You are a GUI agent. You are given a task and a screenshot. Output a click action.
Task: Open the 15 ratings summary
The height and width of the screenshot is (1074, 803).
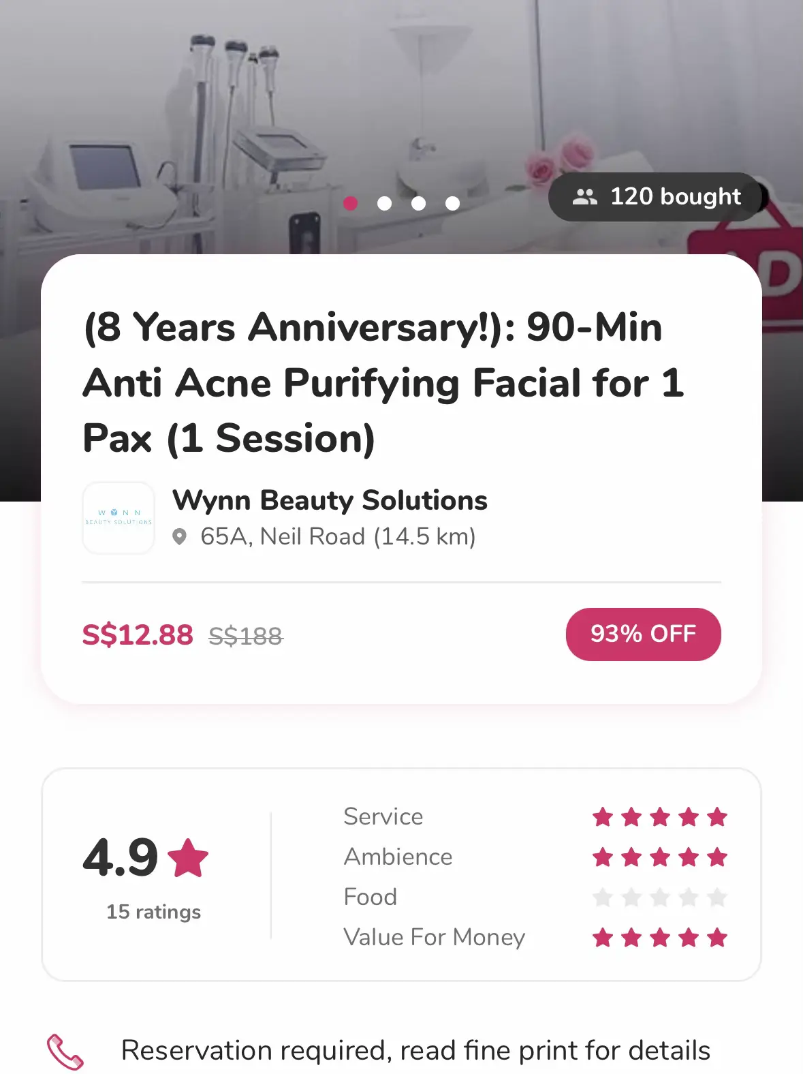pyautogui.click(x=154, y=912)
